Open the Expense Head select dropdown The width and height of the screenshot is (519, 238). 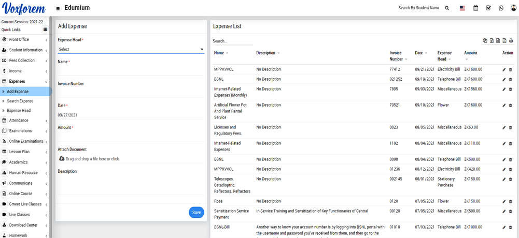131,49
